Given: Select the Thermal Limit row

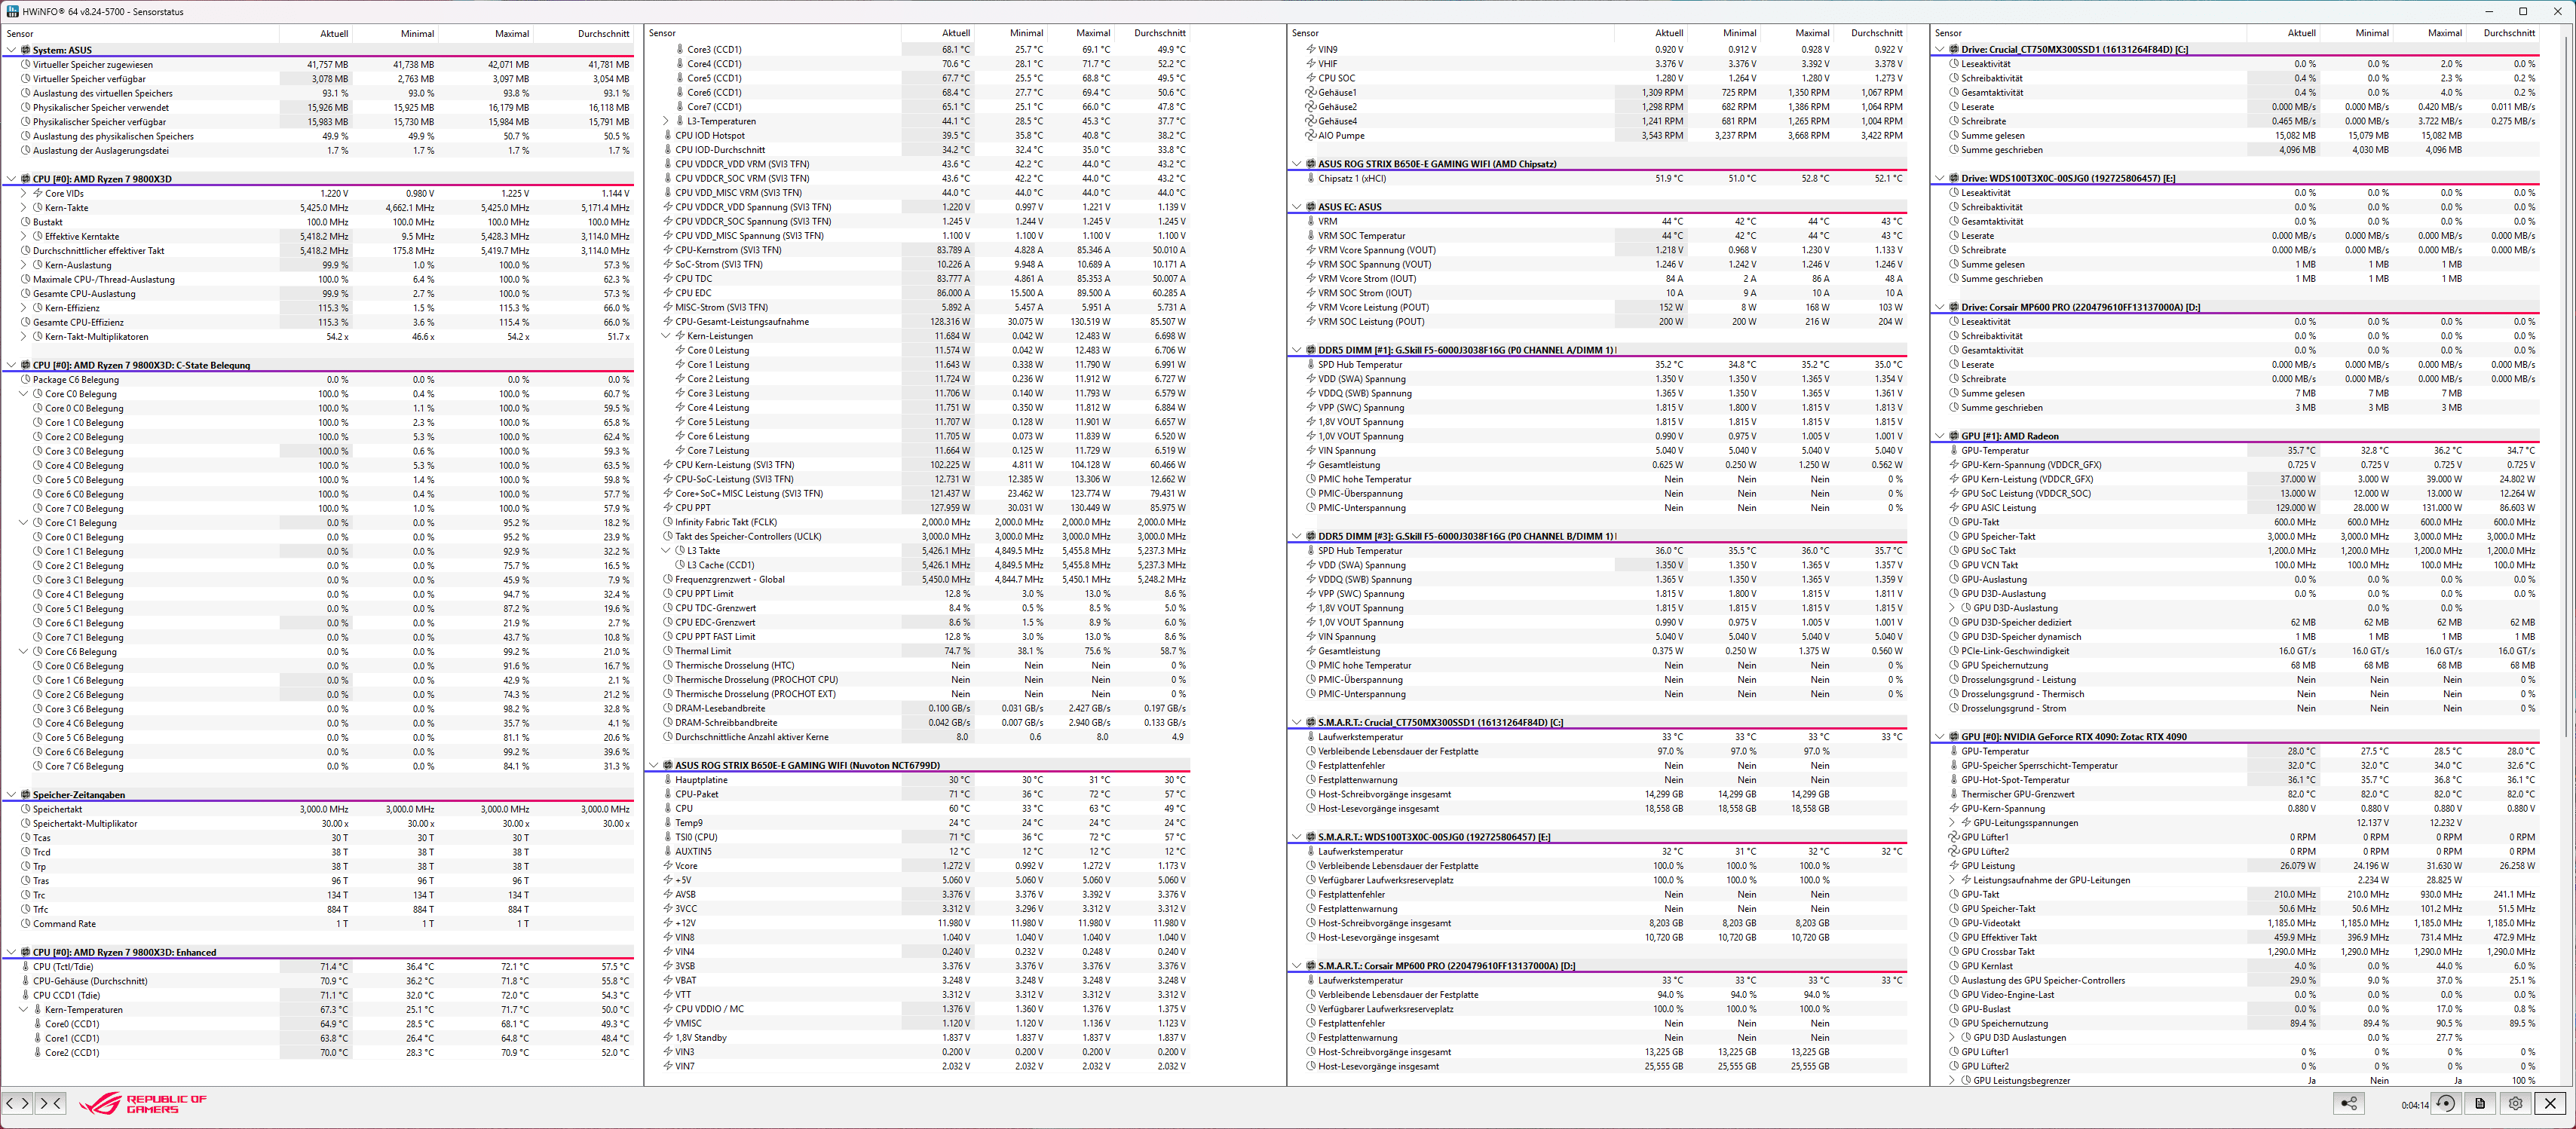Looking at the screenshot, I should (919, 651).
